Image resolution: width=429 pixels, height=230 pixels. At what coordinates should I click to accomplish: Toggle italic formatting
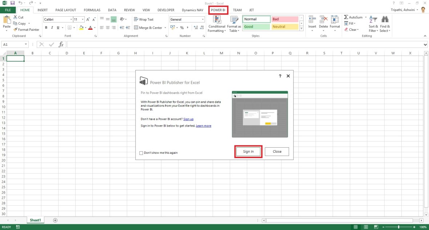(x=52, y=27)
